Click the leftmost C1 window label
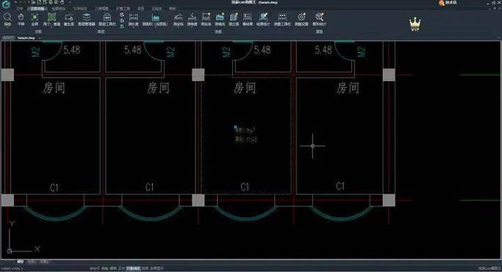Screen dimensions: 502x272 coord(54,187)
